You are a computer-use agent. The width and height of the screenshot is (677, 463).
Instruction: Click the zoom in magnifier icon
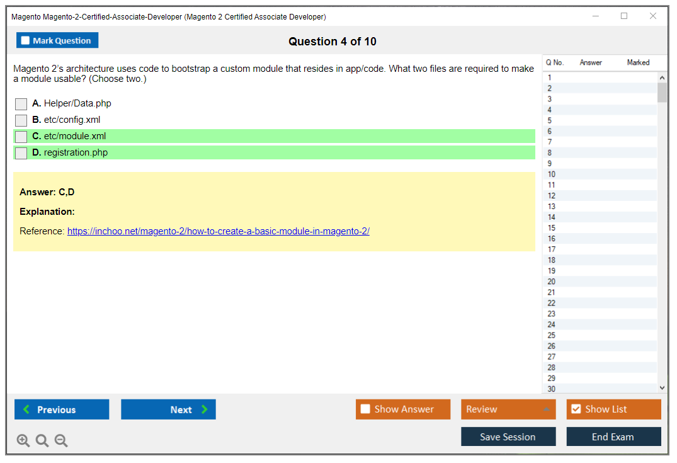[x=23, y=441]
